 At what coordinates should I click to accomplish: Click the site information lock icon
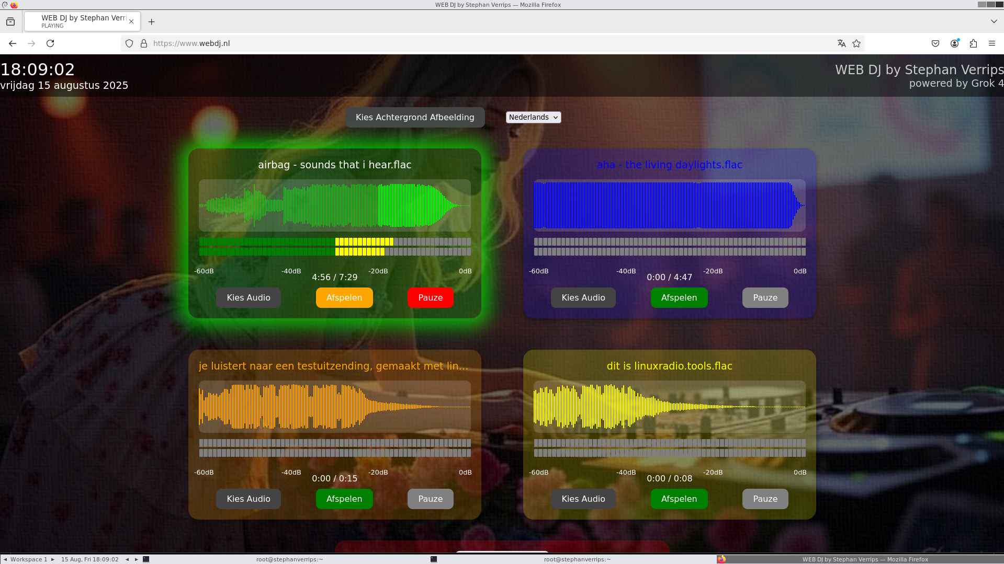click(144, 43)
